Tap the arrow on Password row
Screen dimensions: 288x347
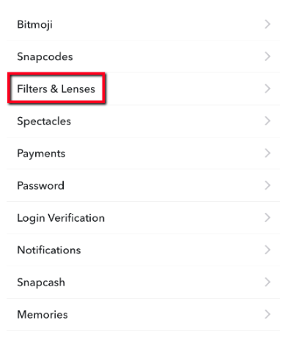click(267, 185)
